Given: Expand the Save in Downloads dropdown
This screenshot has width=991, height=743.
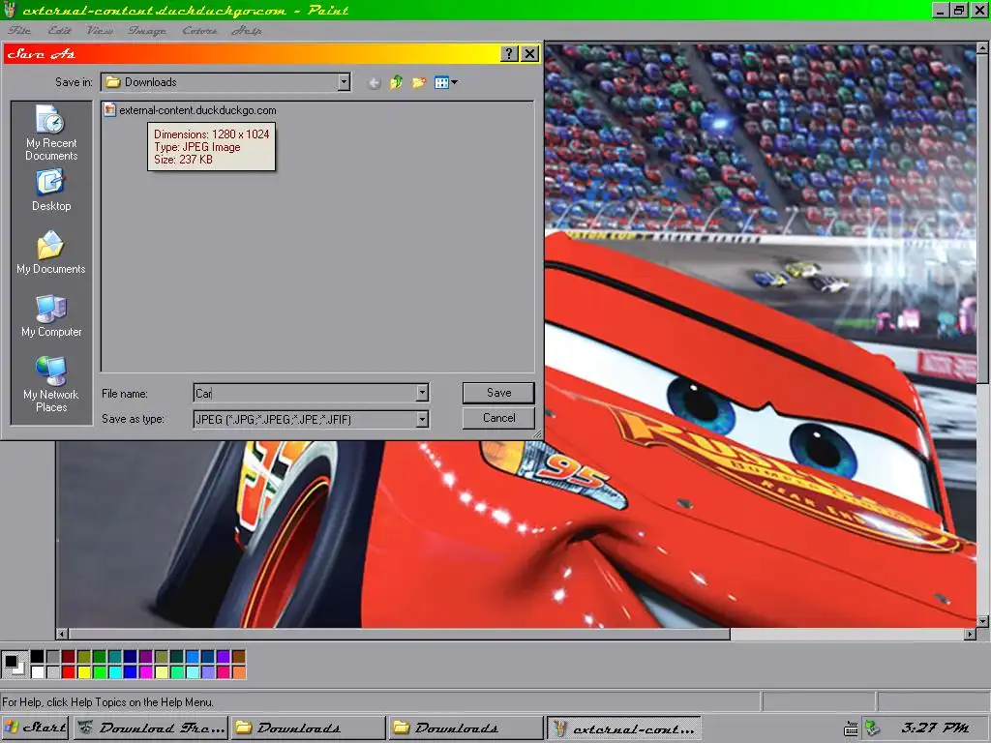Looking at the screenshot, I should [344, 82].
